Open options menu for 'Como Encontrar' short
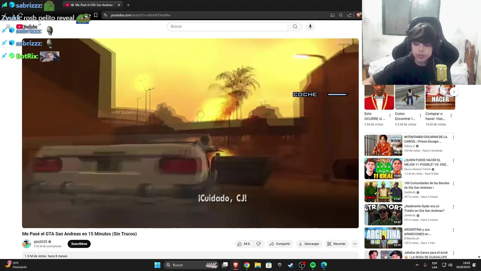This screenshot has width=481, height=271. [x=420, y=116]
